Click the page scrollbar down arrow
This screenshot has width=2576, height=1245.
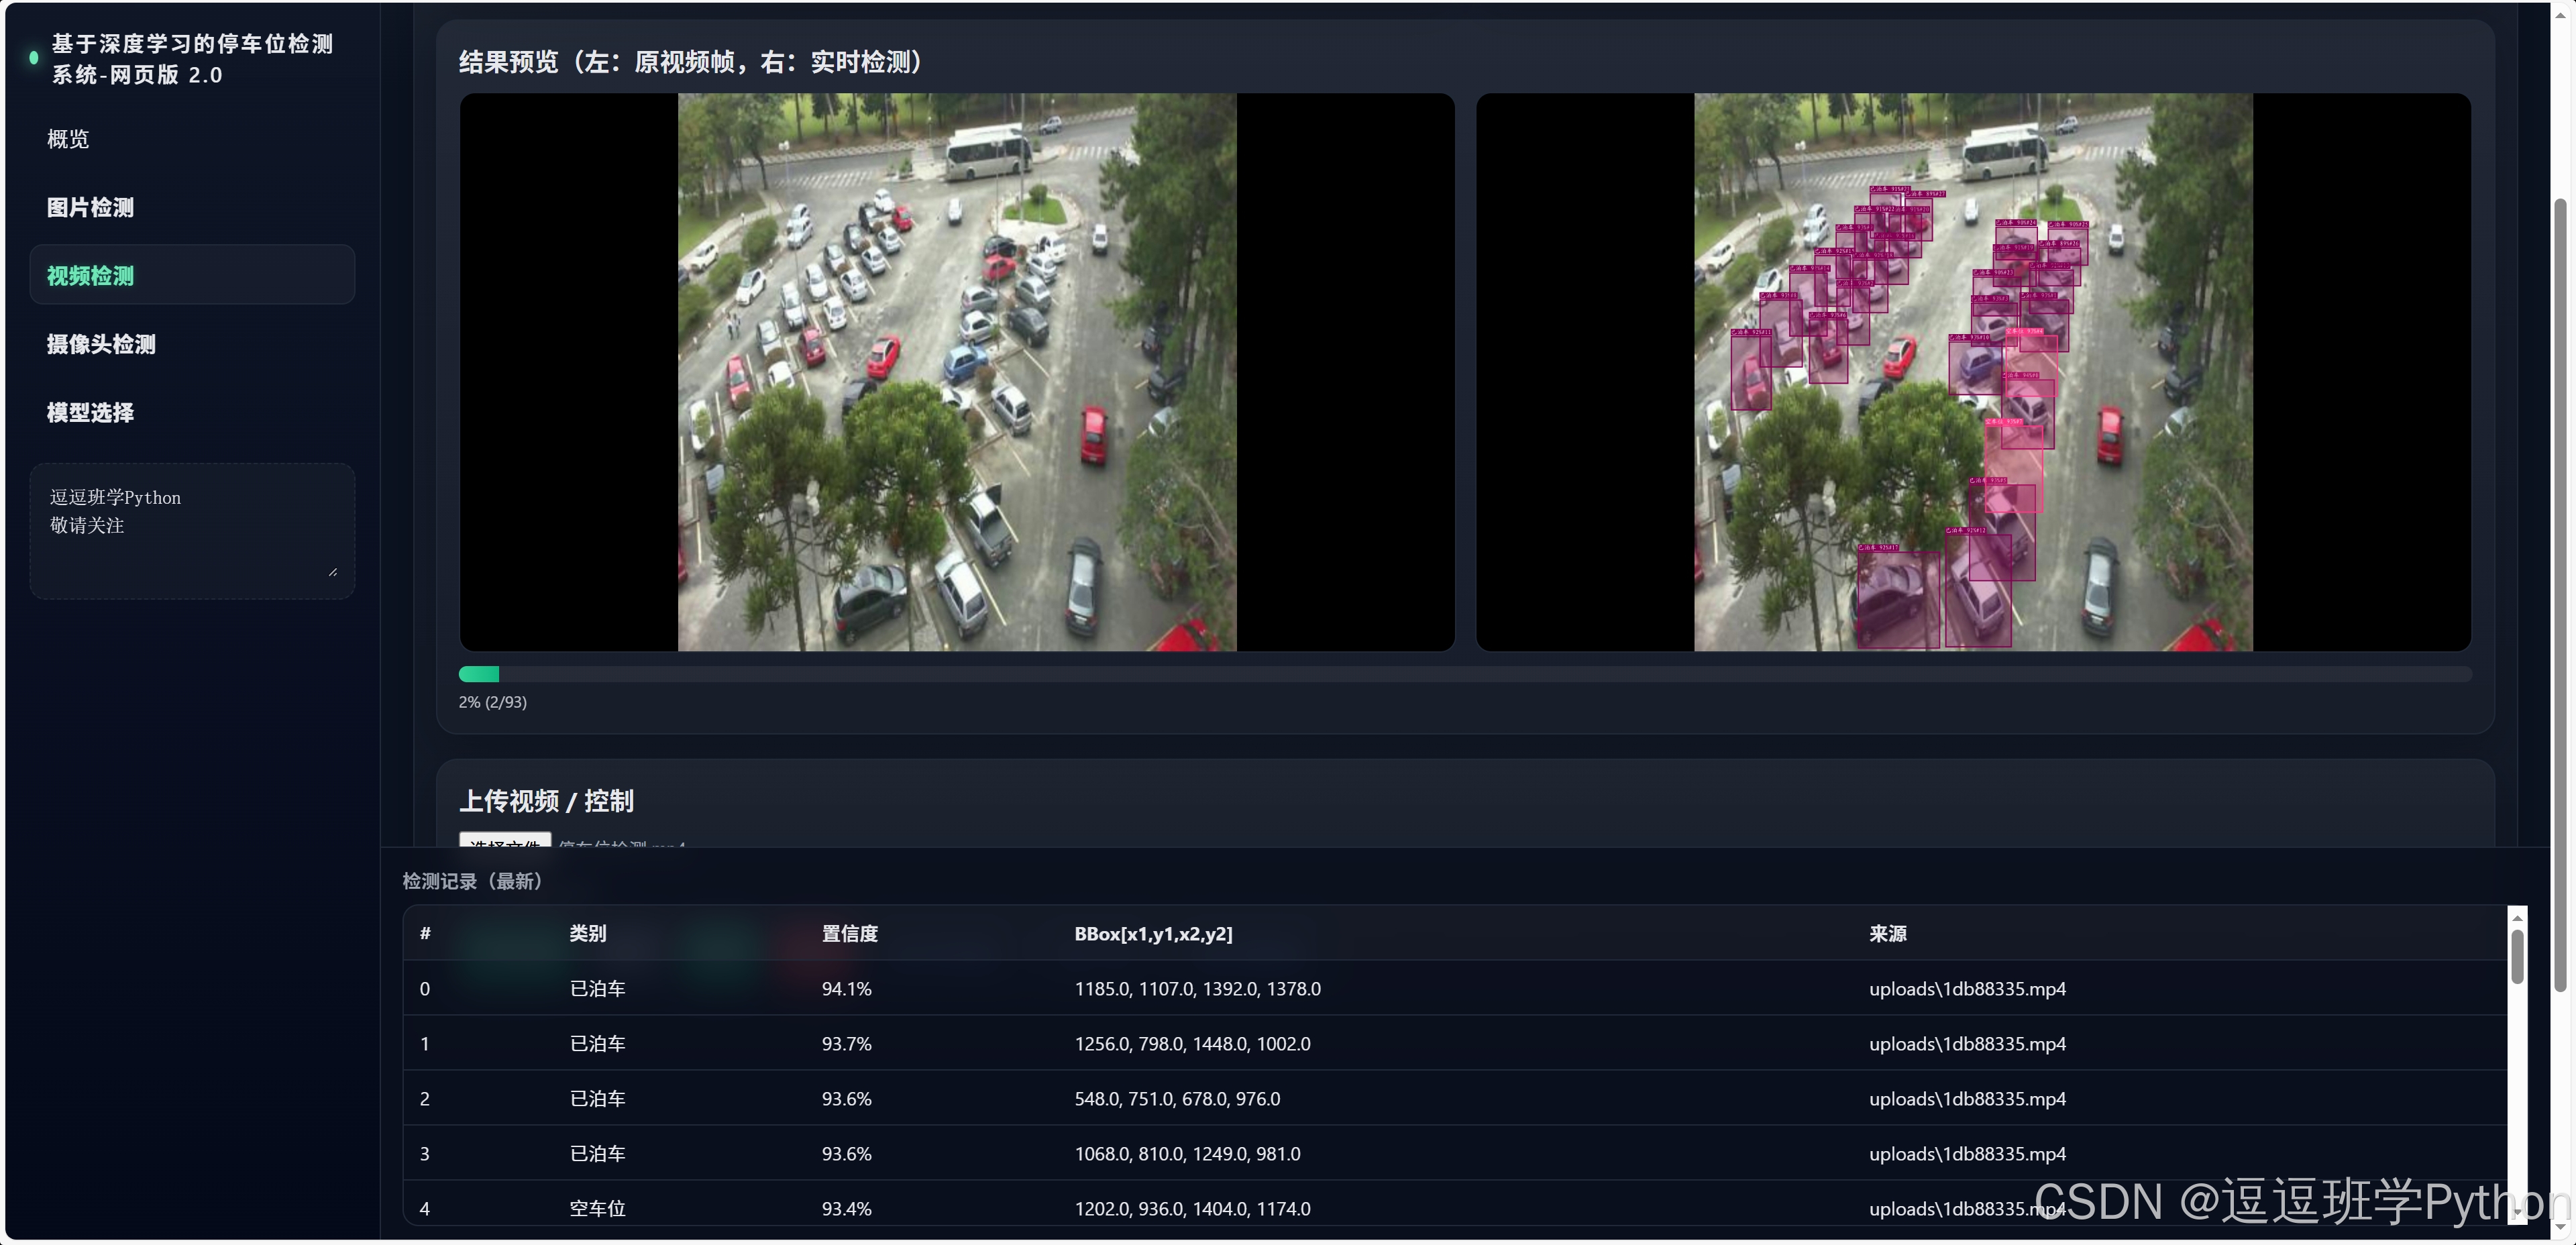2560,1227
